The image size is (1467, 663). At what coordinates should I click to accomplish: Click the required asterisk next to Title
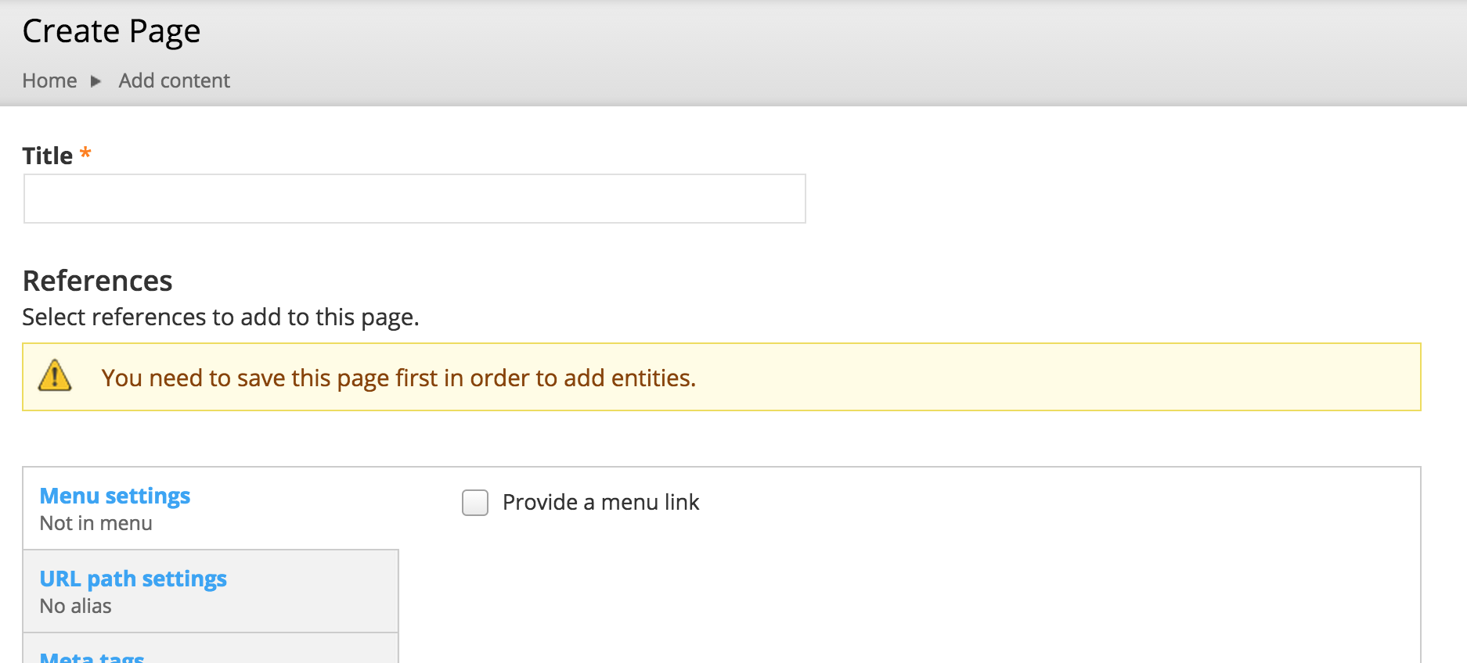tap(86, 155)
